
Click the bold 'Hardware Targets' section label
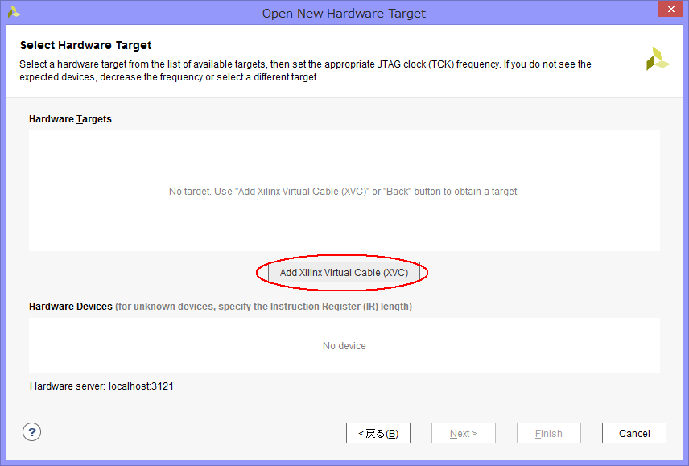[70, 119]
